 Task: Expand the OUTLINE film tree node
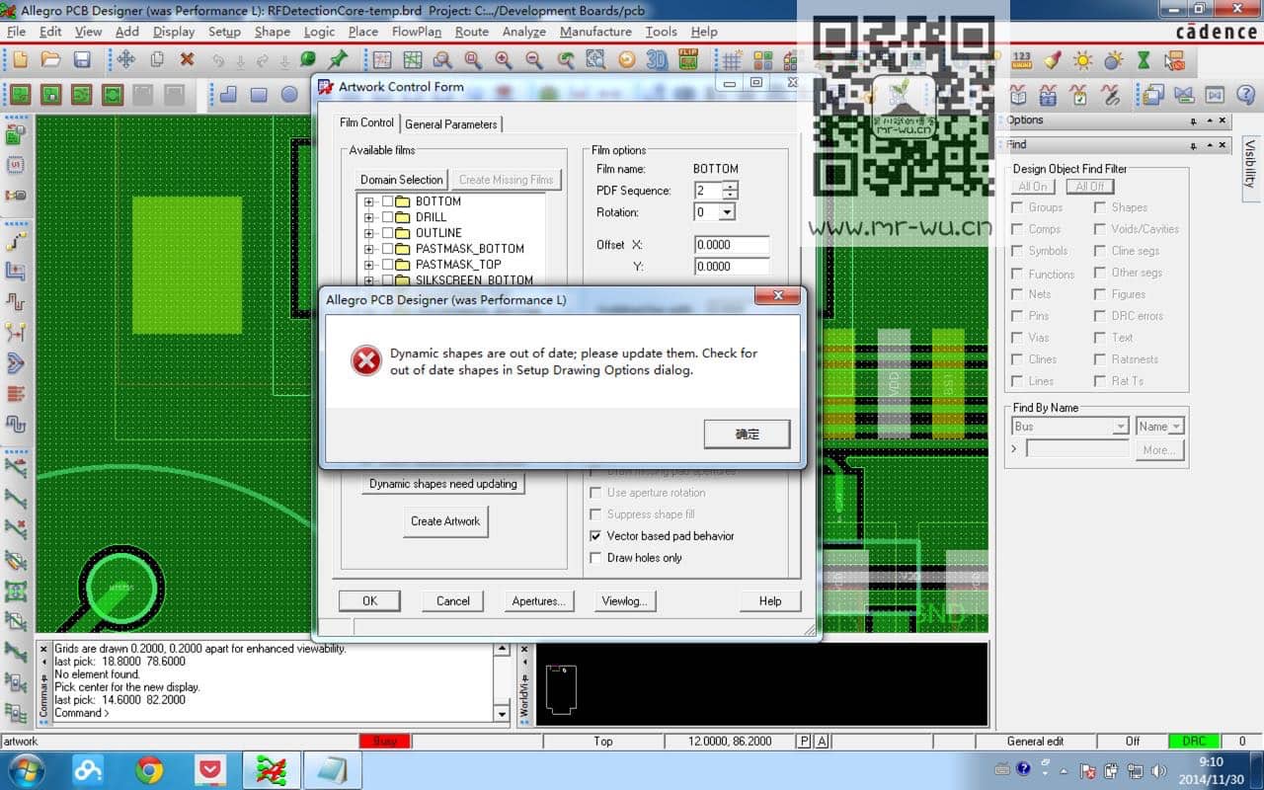[370, 233]
